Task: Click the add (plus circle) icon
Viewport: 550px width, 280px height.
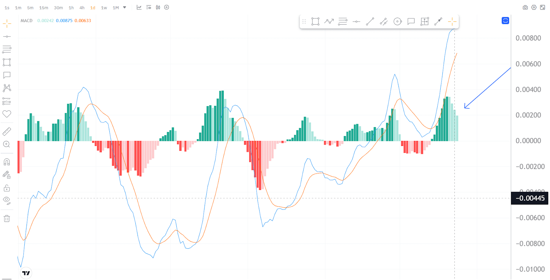Action: coord(167,7)
